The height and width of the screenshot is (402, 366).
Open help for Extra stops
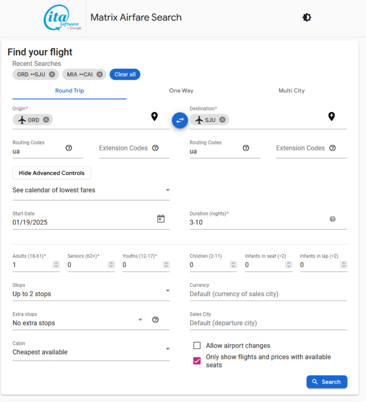(x=155, y=320)
